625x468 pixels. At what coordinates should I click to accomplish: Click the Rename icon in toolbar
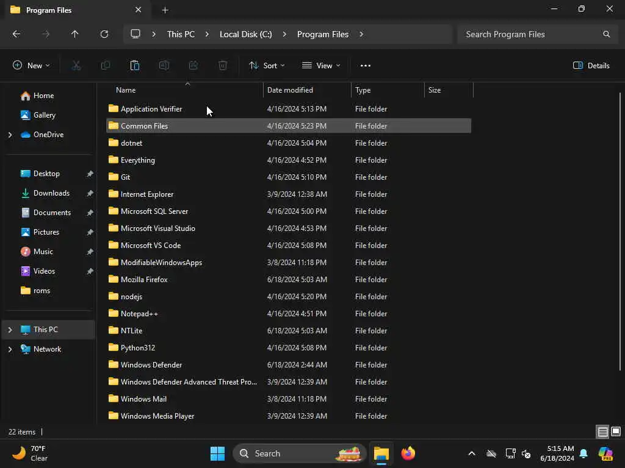[x=164, y=66]
